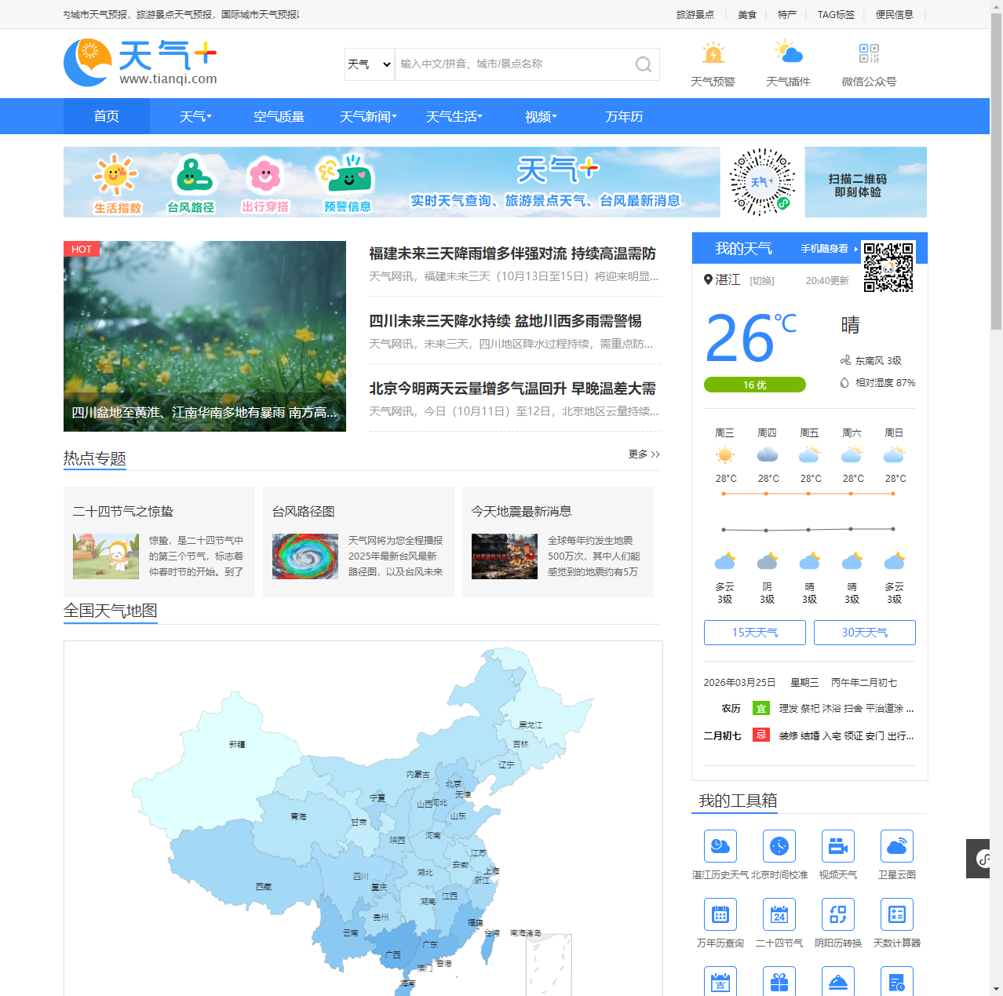The height and width of the screenshot is (996, 1003).
Task: Click the search magnifier icon
Action: click(643, 64)
